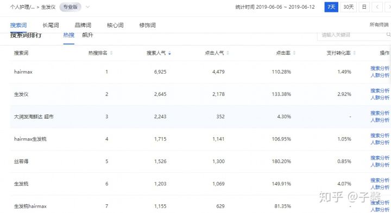
Task: Click the 2,178 click popularity value
Action: pos(218,94)
